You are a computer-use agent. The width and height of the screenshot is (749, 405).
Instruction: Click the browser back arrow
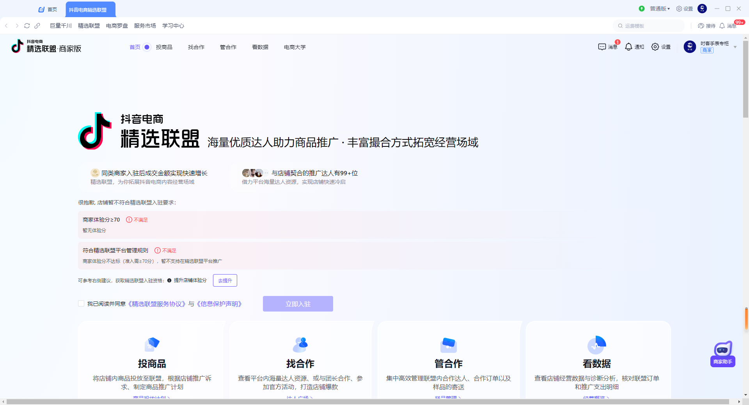coord(6,26)
